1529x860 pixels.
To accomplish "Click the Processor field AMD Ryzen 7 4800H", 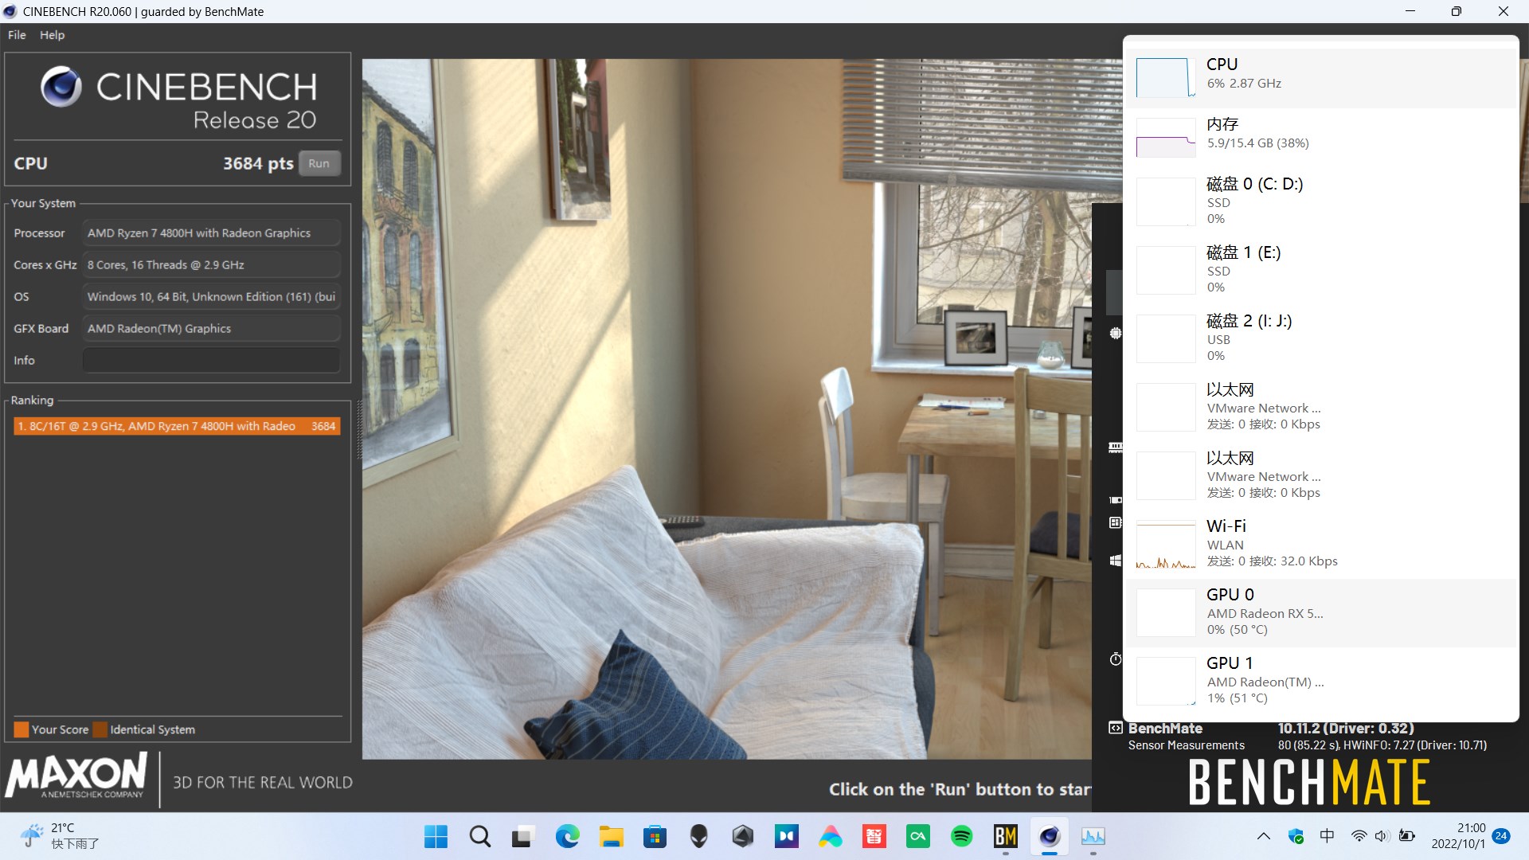I will [x=211, y=233].
